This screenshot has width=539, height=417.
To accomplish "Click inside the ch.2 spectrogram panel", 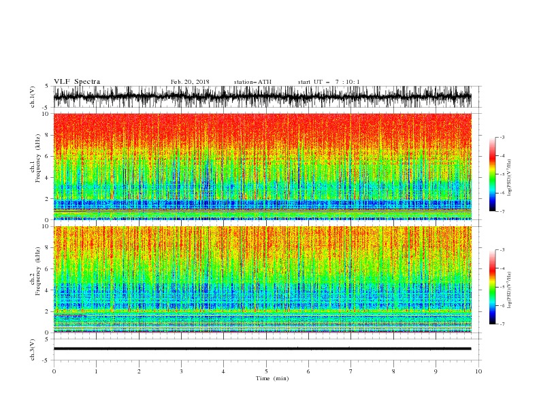I will coord(262,279).
